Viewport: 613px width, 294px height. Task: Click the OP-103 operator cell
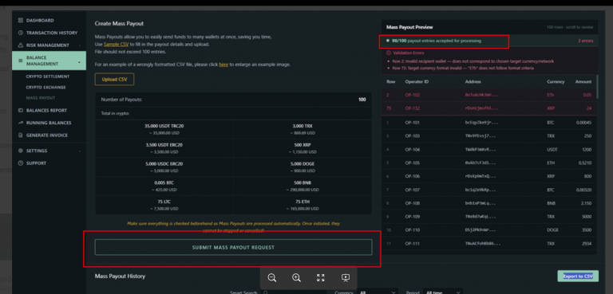click(x=412, y=136)
